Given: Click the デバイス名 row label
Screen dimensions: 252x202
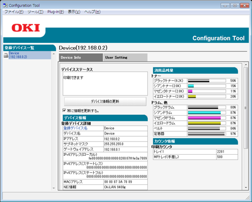Looking at the screenshot, I should click(72, 133).
